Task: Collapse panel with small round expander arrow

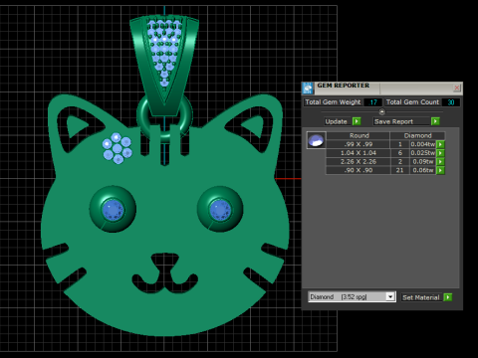Action: click(x=381, y=111)
